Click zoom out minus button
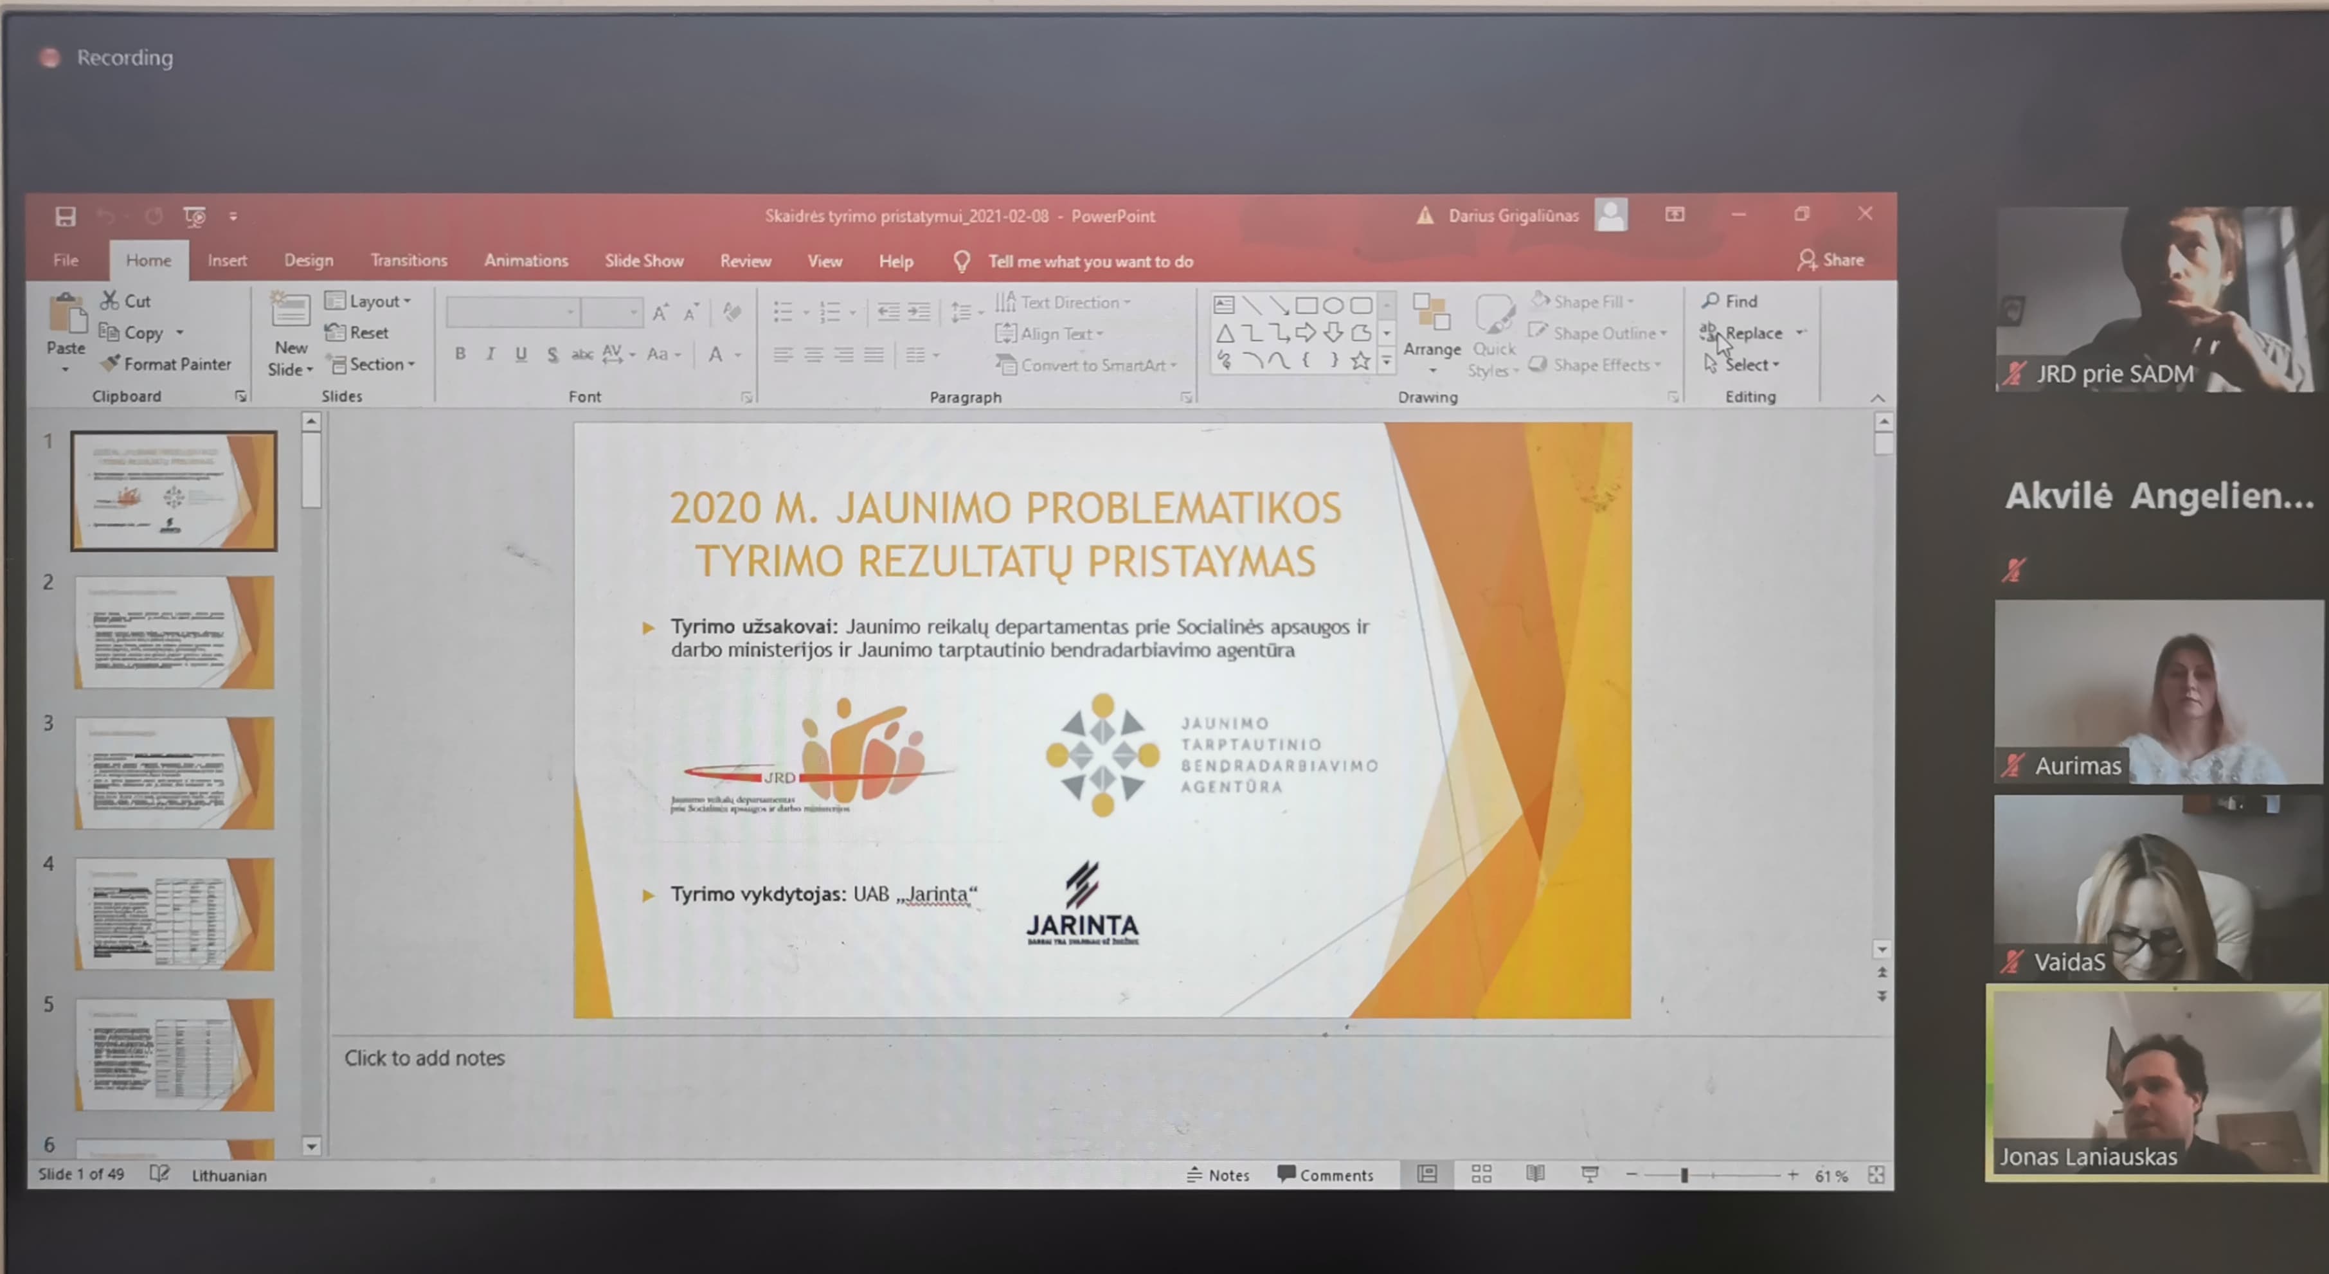This screenshot has width=2329, height=1274. pyautogui.click(x=1632, y=1174)
